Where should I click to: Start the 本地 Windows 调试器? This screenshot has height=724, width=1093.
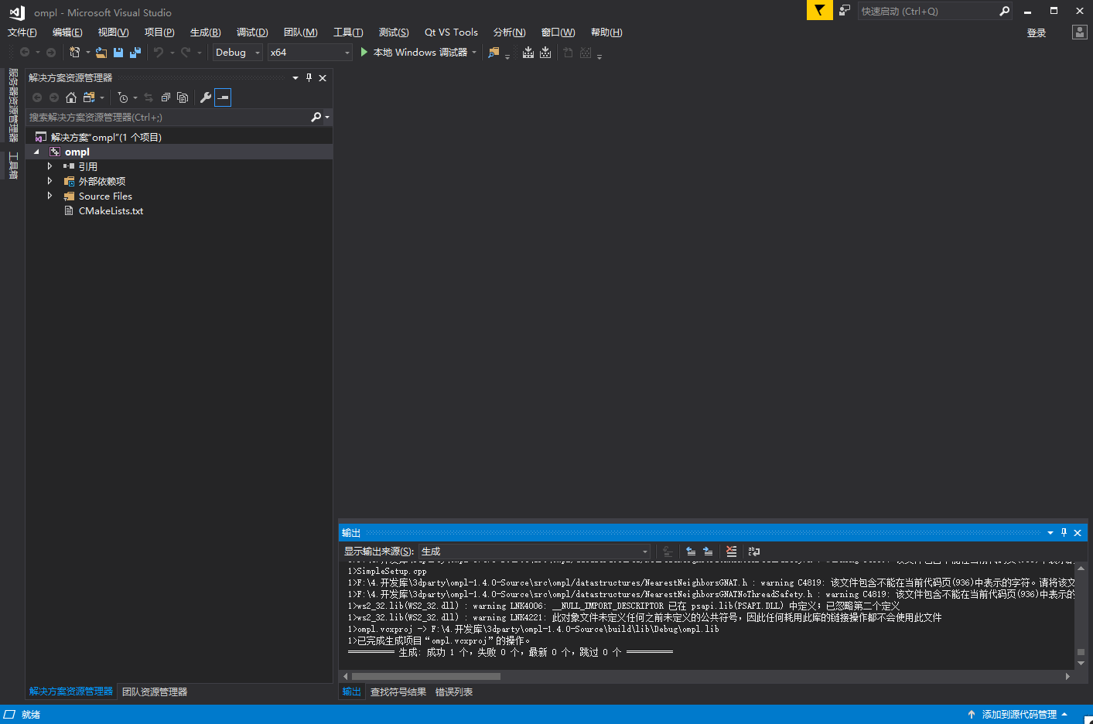click(418, 53)
